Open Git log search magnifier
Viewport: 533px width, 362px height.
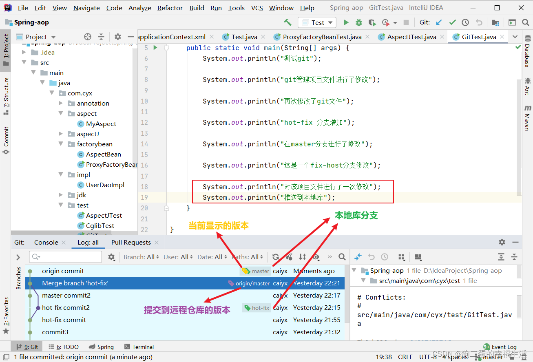point(342,257)
